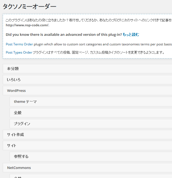
Task: Click the bold 'Did you know' notice text
Action: coord(64,34)
